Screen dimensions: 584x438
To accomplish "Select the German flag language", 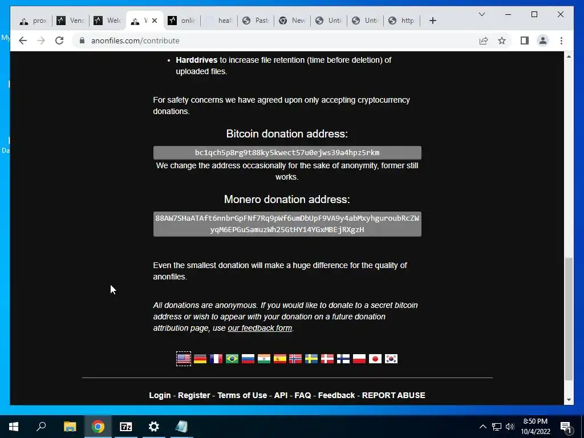I will [200, 359].
